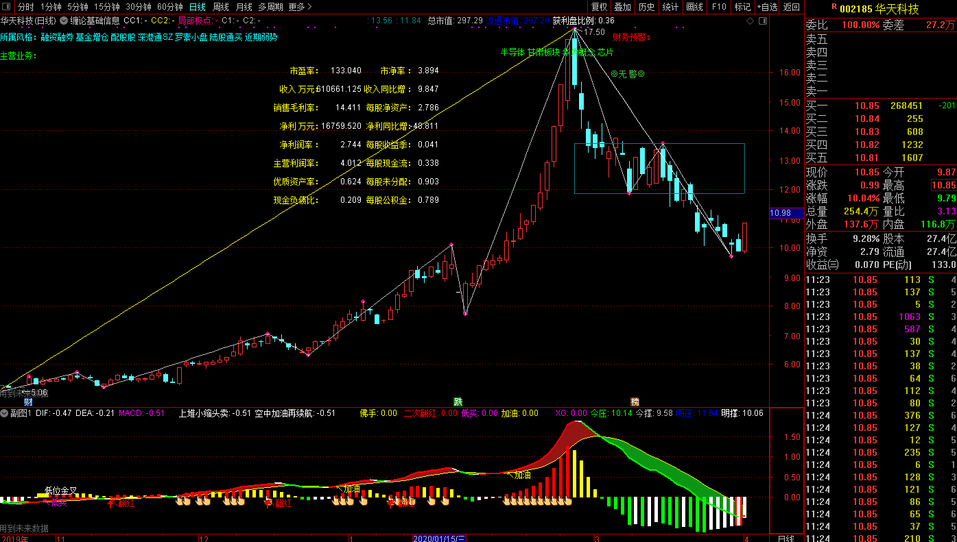Open the round dropdown arrow beside 华天科技(日线)

click(64, 21)
